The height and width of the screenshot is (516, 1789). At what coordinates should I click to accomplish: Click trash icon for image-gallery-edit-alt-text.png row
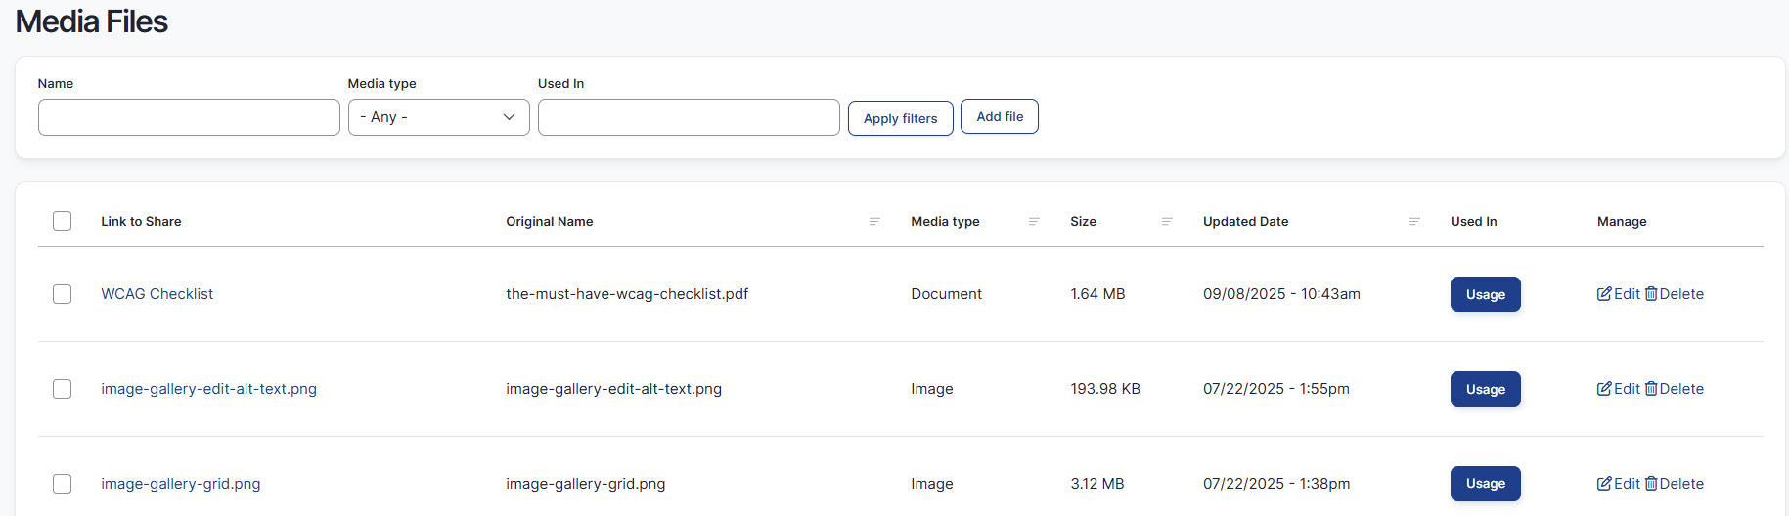pyautogui.click(x=1651, y=389)
